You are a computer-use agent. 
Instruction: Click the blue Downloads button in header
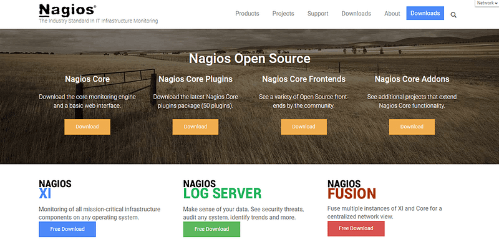425,13
